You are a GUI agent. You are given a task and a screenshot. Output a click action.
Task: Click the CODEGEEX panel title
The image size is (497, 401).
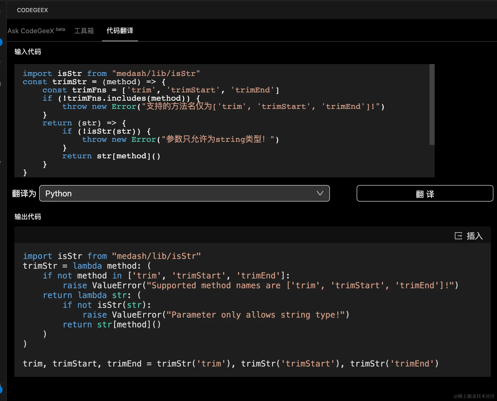(x=32, y=10)
